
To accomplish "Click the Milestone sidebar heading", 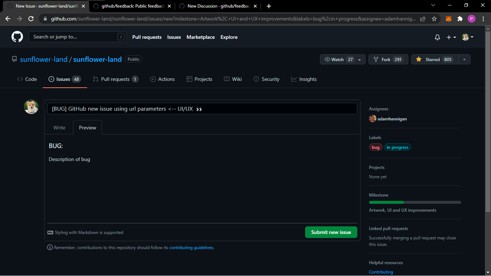I will point(378,195).
